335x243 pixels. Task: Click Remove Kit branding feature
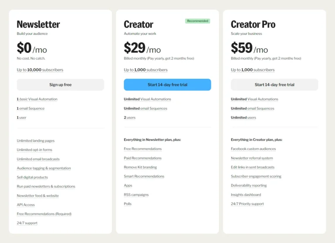140,167
